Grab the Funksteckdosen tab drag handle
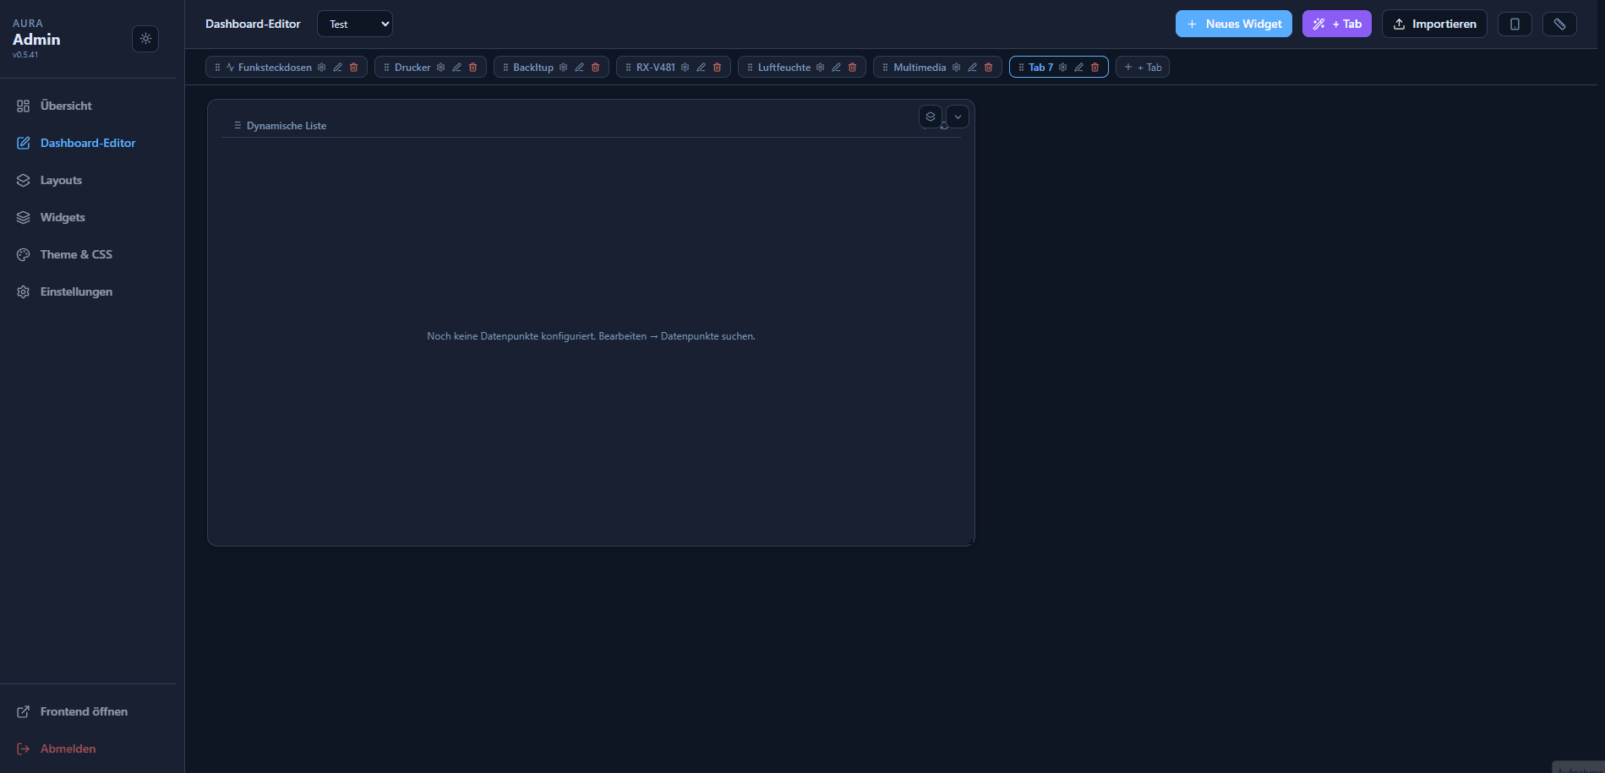Image resolution: width=1605 pixels, height=773 pixels. pyautogui.click(x=218, y=68)
